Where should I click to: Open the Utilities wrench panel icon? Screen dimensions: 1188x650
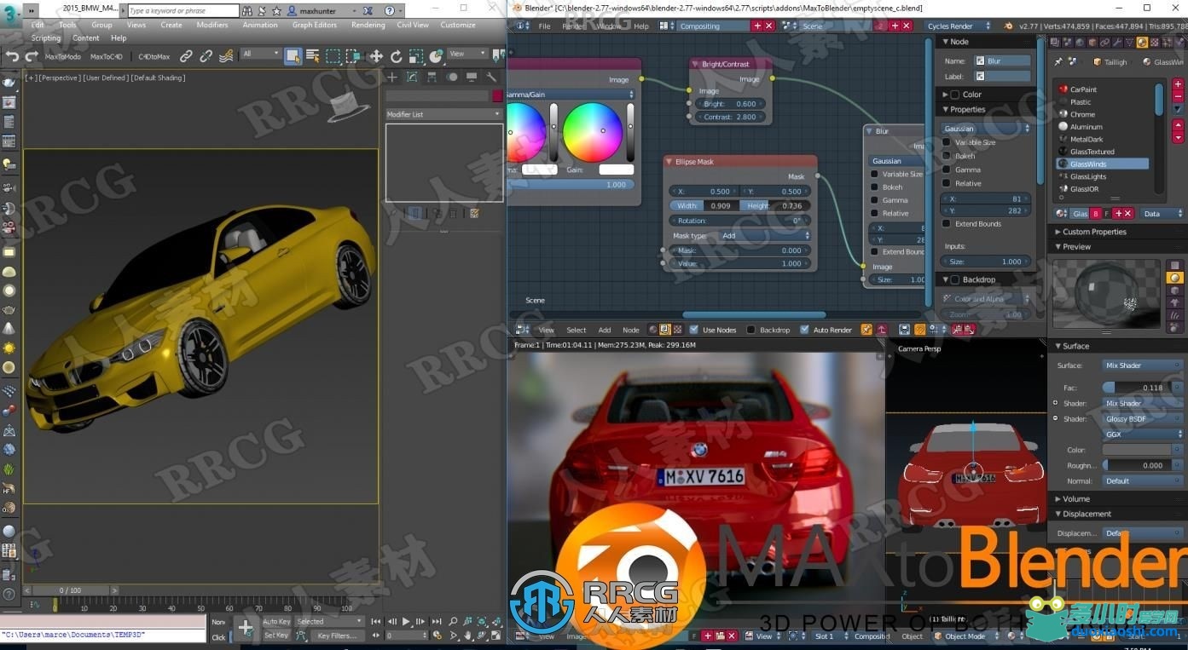492,77
